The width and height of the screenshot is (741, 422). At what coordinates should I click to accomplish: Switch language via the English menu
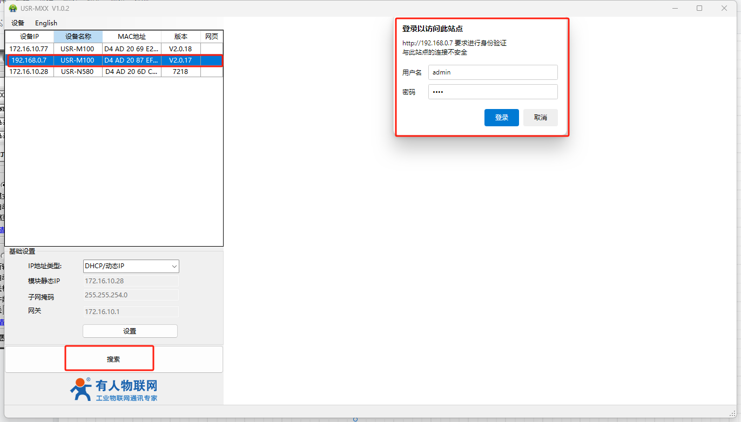click(46, 23)
